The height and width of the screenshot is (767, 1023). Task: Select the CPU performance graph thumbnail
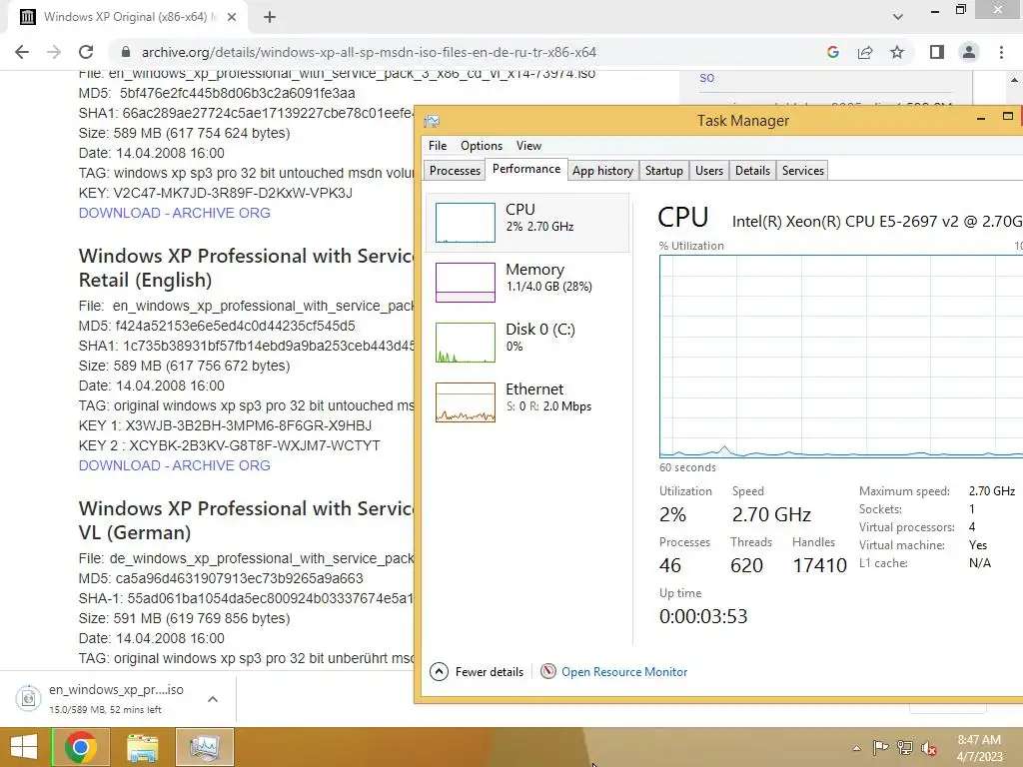click(x=466, y=223)
